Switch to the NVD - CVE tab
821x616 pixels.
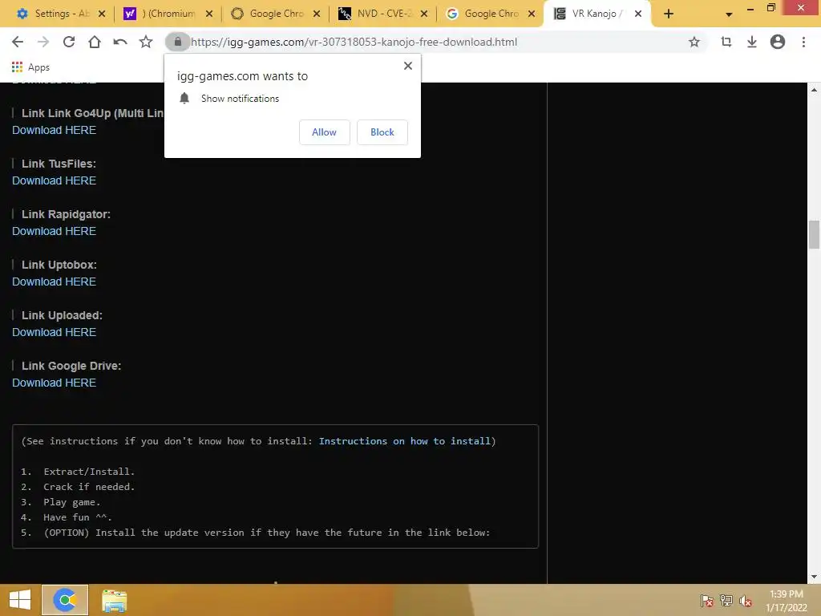[x=382, y=14]
